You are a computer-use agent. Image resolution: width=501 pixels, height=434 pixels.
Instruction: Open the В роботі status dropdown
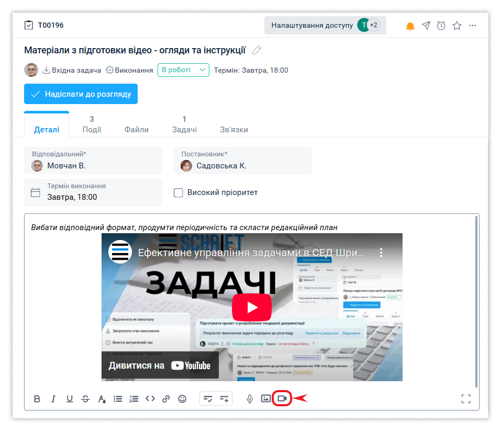tap(183, 70)
